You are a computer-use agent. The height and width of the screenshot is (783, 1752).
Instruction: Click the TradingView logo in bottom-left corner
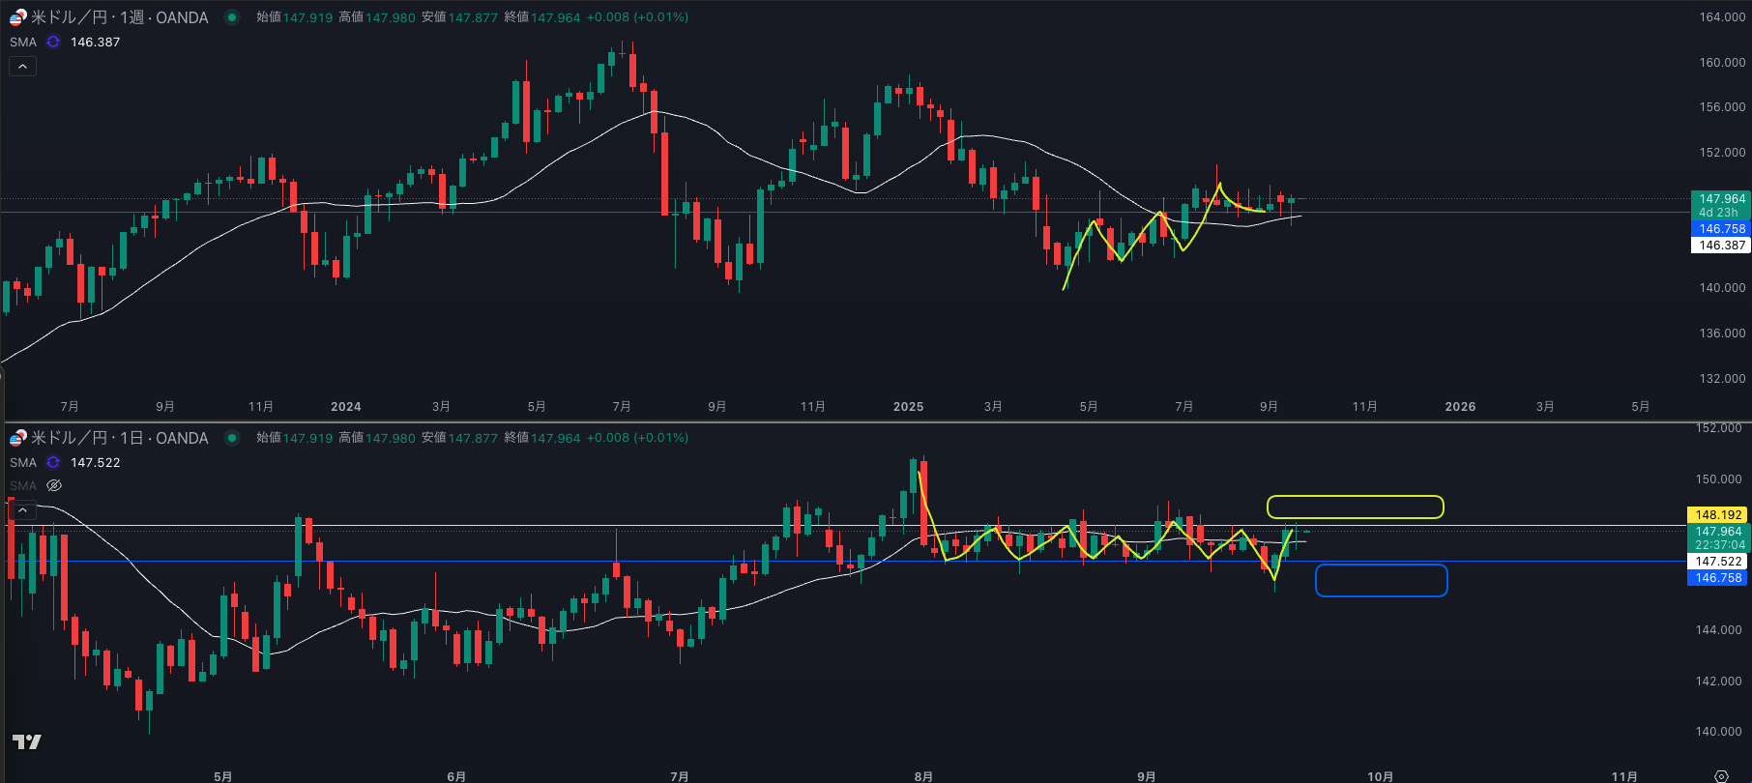27,741
